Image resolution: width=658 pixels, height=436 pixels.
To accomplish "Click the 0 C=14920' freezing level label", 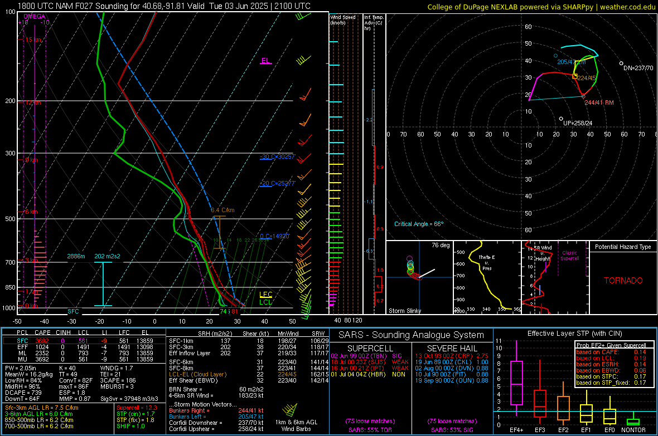I will click(x=275, y=236).
